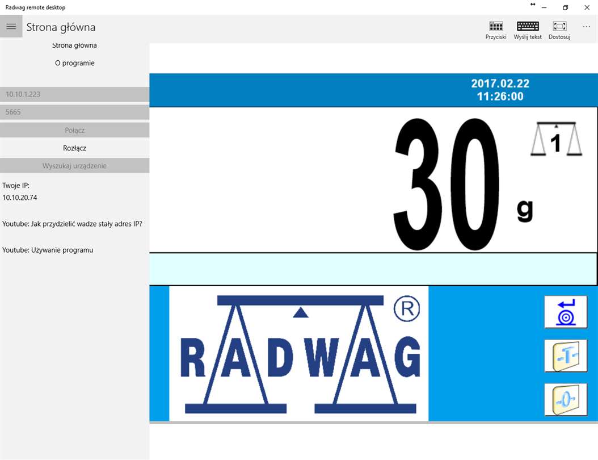
Task: Select Strona główna in the side menu
Action: click(x=74, y=45)
